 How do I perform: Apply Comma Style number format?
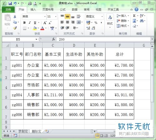tap(101, 23)
